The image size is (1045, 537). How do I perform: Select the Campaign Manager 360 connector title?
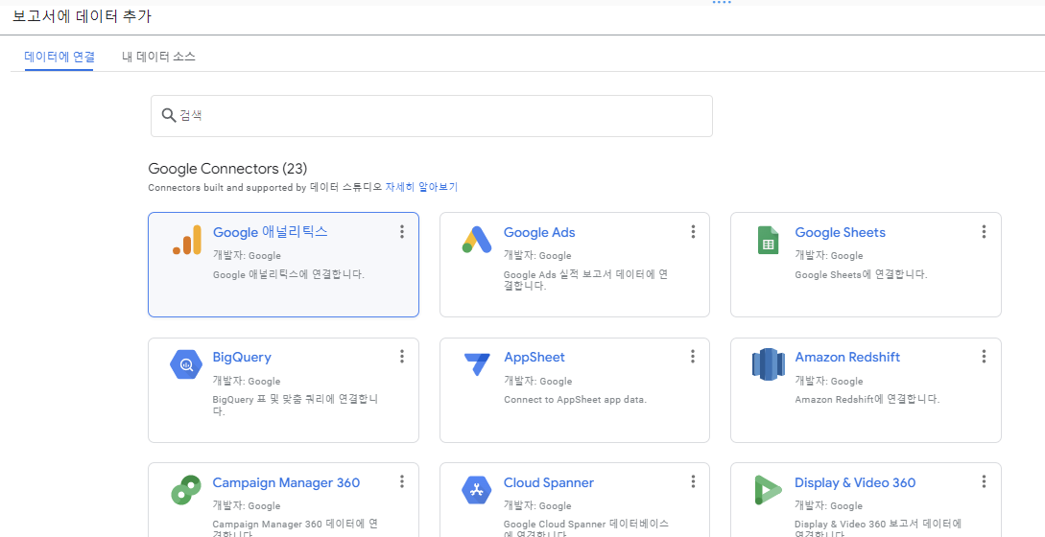[x=286, y=482]
